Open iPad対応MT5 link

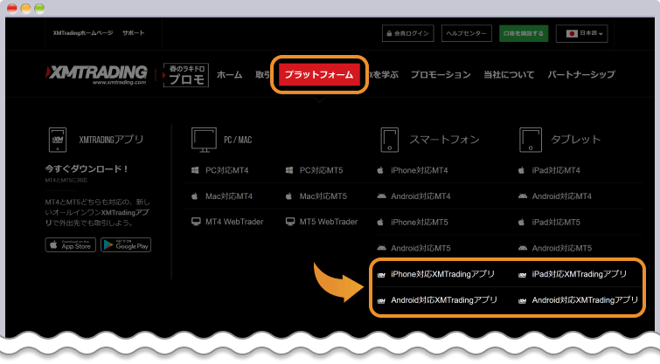tap(556, 222)
